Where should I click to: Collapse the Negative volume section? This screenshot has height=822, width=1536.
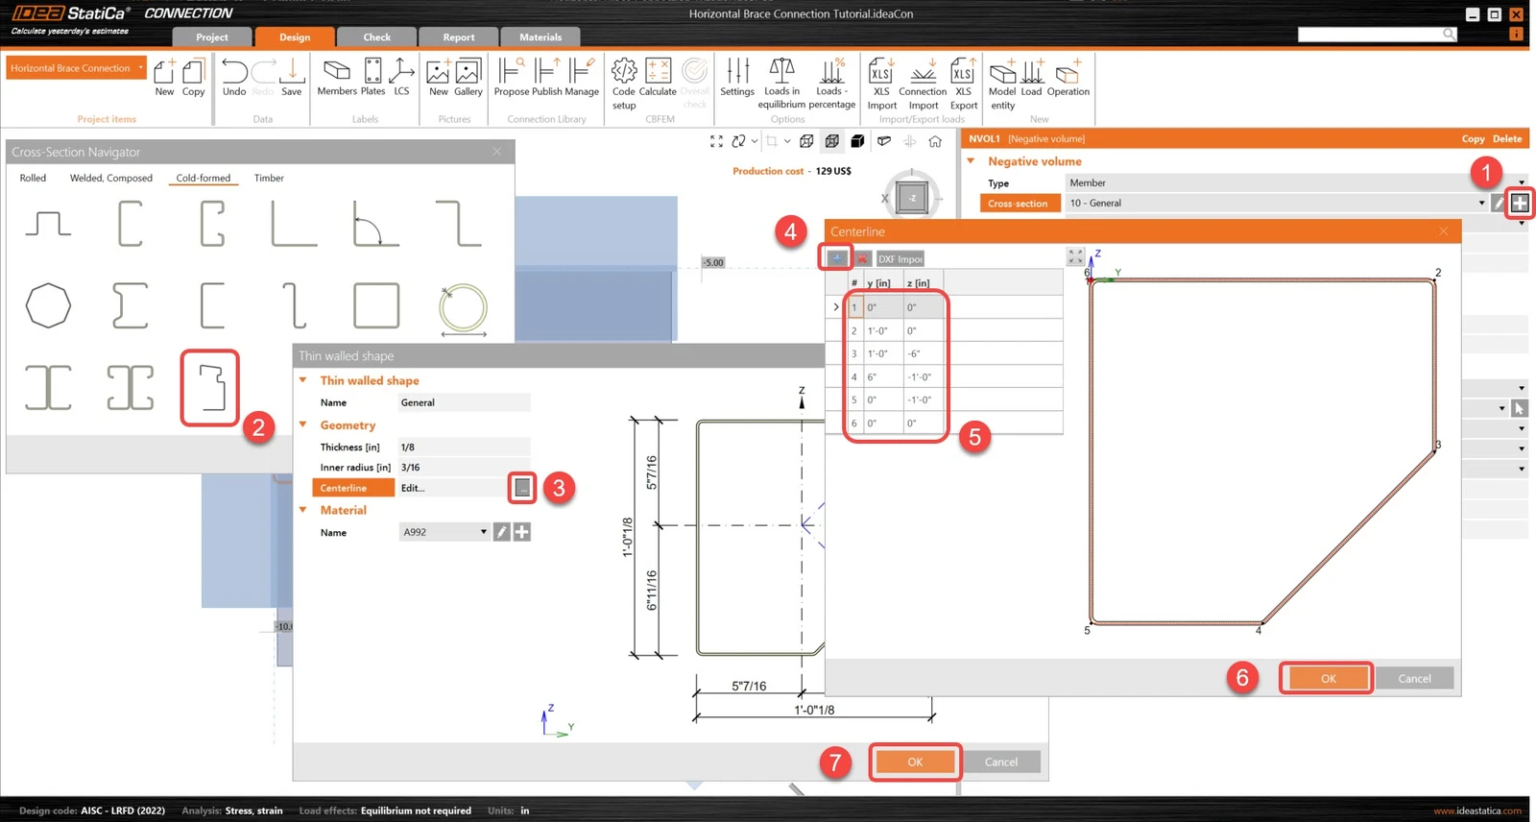(x=971, y=161)
